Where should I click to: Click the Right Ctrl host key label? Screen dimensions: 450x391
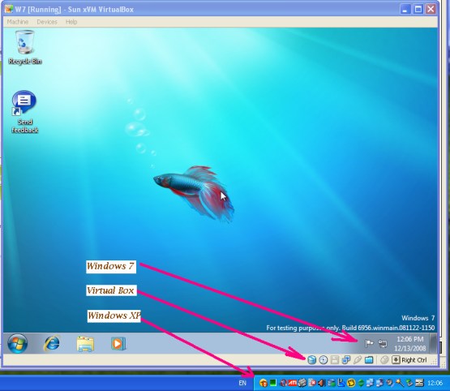414,360
